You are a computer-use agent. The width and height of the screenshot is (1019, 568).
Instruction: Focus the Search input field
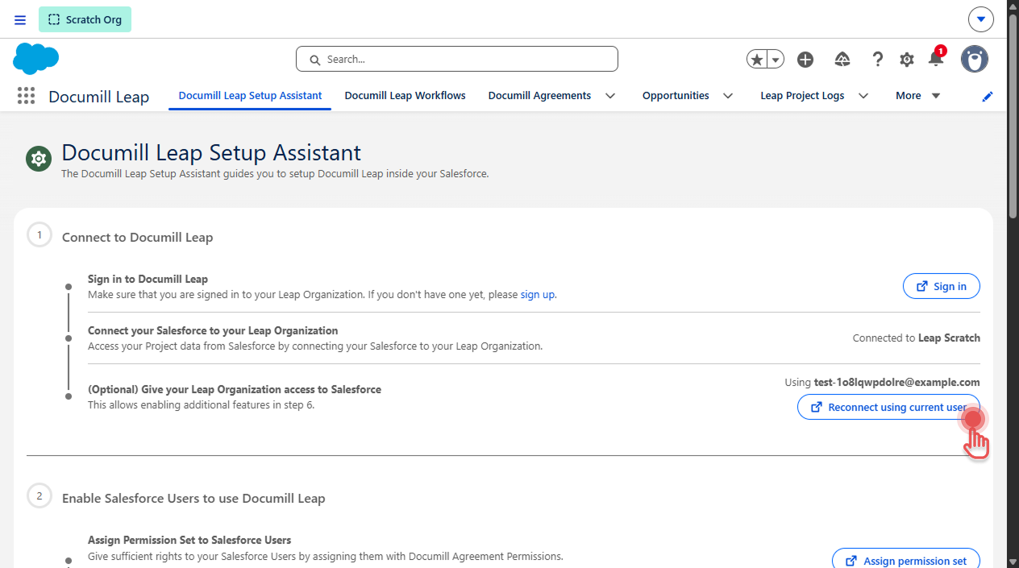point(457,59)
